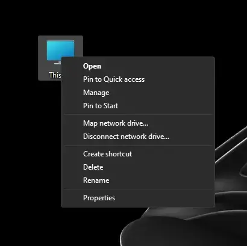
Task: Select the Manage menu entry
Action: (138, 93)
